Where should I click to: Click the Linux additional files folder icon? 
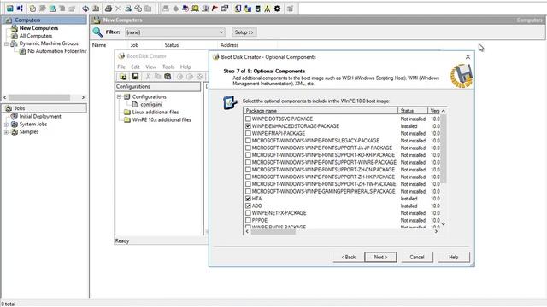pos(127,112)
